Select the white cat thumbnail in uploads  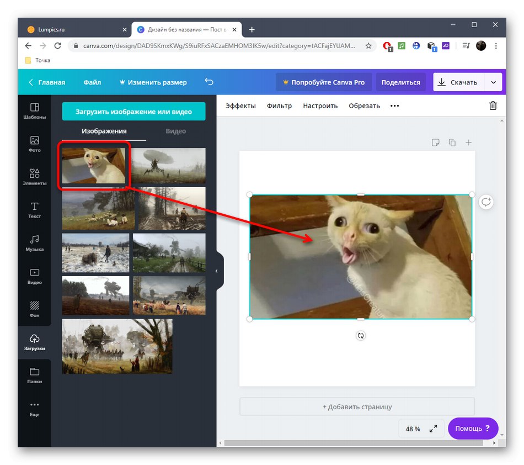tap(94, 166)
